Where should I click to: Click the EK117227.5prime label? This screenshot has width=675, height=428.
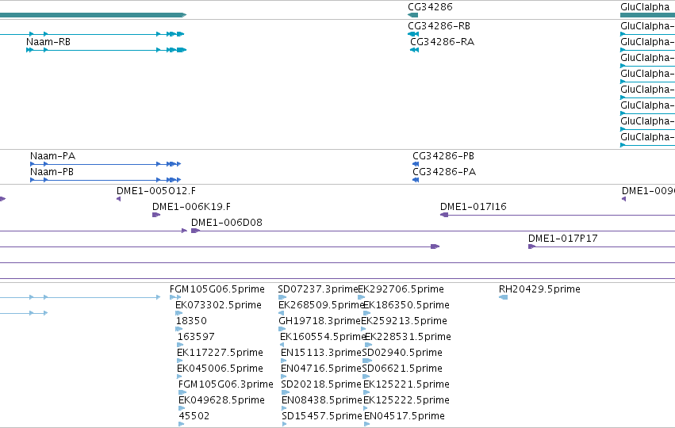point(220,353)
